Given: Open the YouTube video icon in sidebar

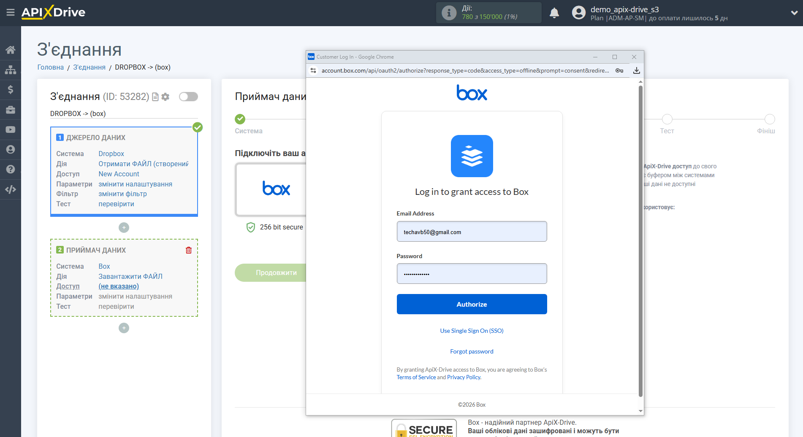Looking at the screenshot, I should 10,129.
